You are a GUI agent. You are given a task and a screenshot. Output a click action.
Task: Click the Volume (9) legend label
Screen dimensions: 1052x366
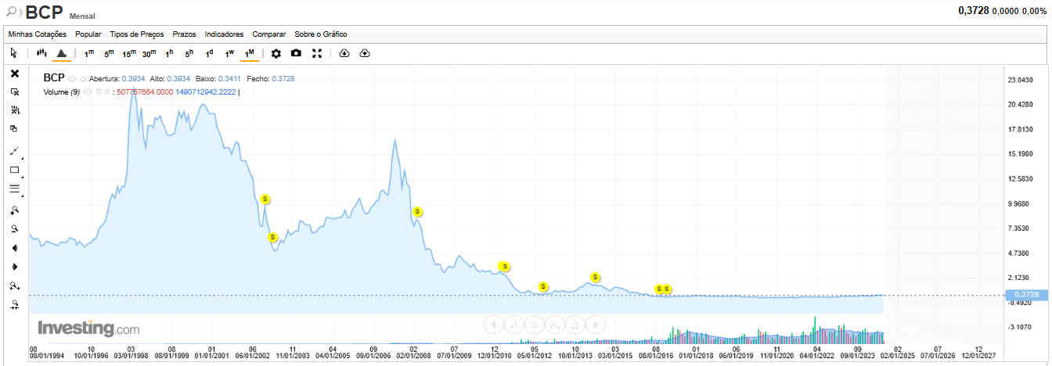62,91
